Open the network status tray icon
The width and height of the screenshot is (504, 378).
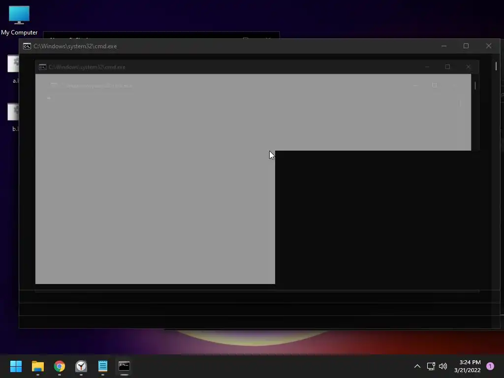[431, 366]
